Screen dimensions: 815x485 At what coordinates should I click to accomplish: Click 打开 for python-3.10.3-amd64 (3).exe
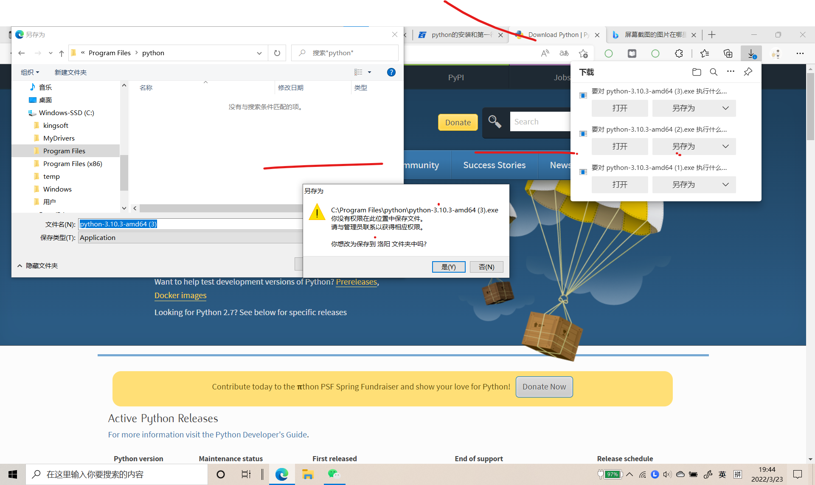pyautogui.click(x=620, y=108)
